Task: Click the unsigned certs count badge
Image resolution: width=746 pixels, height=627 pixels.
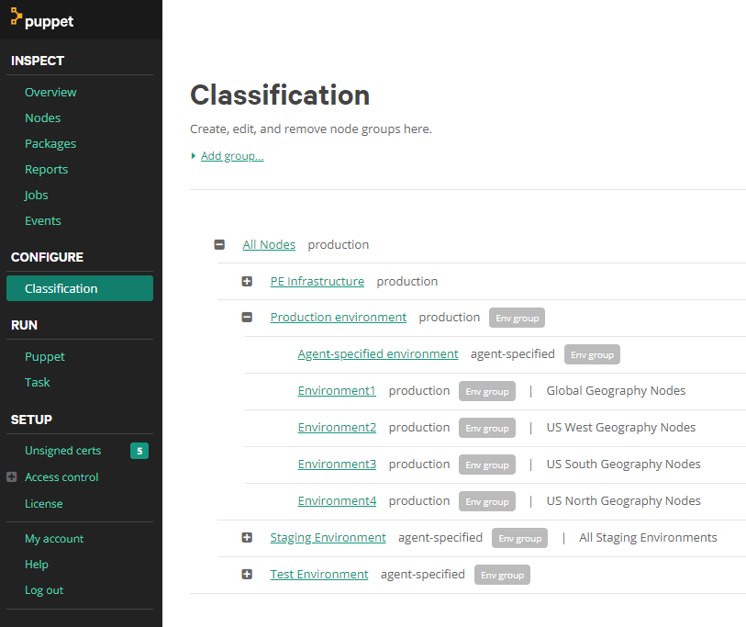Action: [139, 451]
